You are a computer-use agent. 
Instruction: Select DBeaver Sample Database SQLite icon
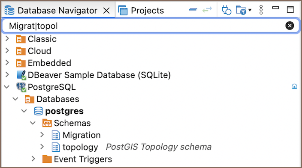(x=21, y=75)
